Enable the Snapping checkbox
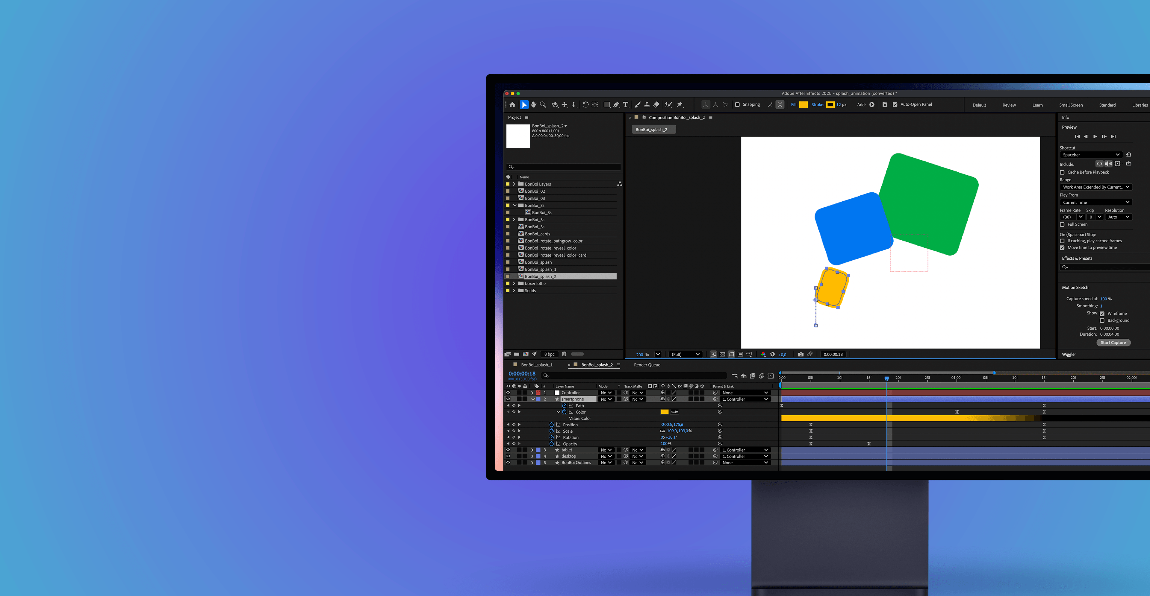Screen dimensions: 1150x596 pos(738,105)
